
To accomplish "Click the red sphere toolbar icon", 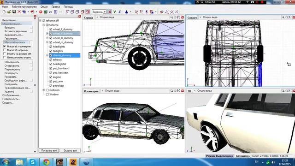I will coord(41,12).
